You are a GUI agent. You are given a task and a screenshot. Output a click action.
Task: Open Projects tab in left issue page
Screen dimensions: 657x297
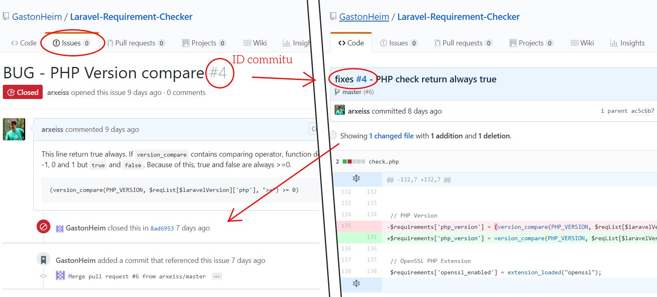(x=204, y=43)
